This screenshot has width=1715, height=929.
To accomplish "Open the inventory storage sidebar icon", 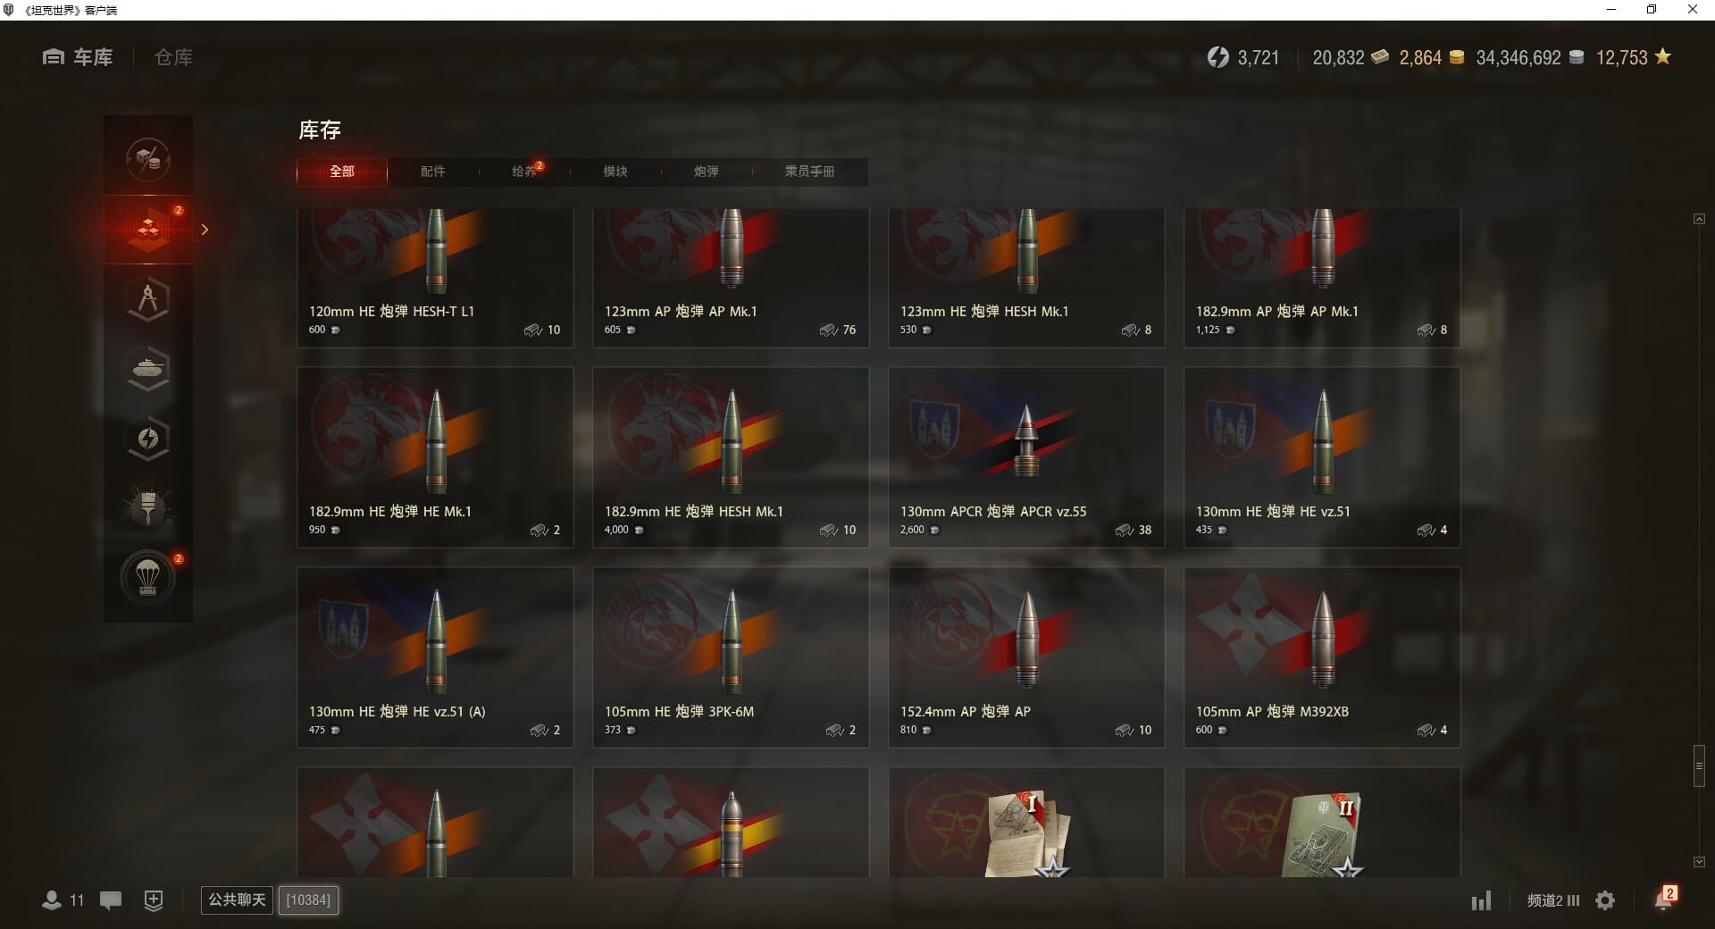I will click(x=148, y=230).
